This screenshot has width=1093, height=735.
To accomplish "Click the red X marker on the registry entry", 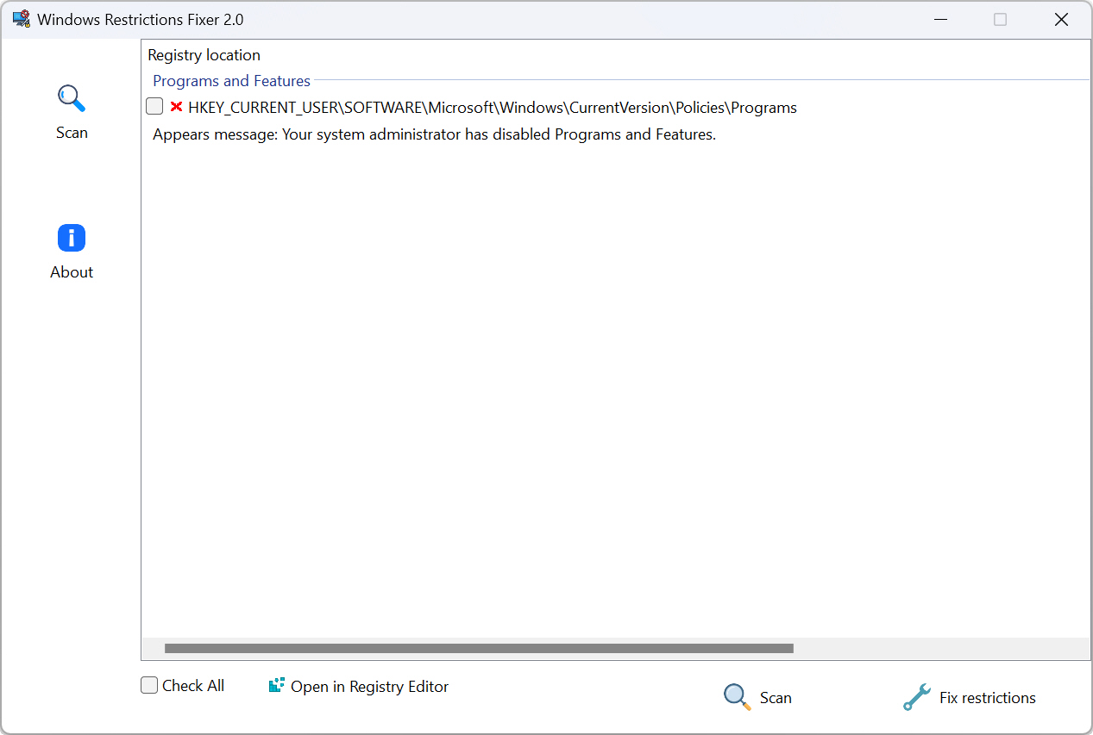I will click(x=176, y=107).
